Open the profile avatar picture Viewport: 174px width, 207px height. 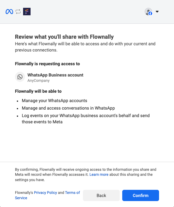[148, 12]
